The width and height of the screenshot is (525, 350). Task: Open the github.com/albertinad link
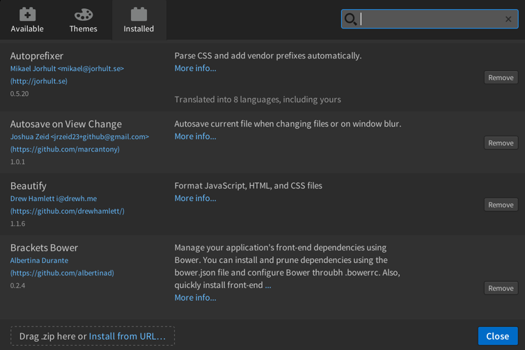click(x=62, y=273)
